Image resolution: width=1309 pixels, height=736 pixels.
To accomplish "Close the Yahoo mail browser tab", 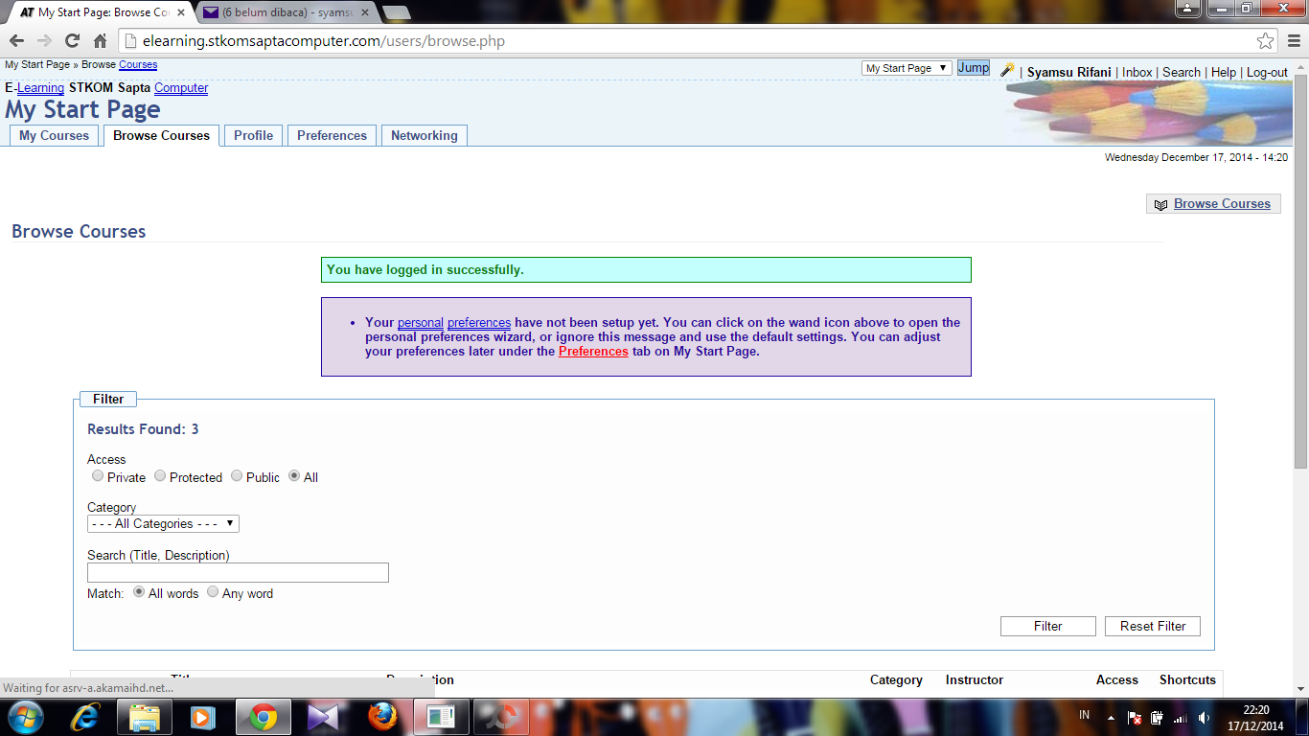I will (x=365, y=12).
